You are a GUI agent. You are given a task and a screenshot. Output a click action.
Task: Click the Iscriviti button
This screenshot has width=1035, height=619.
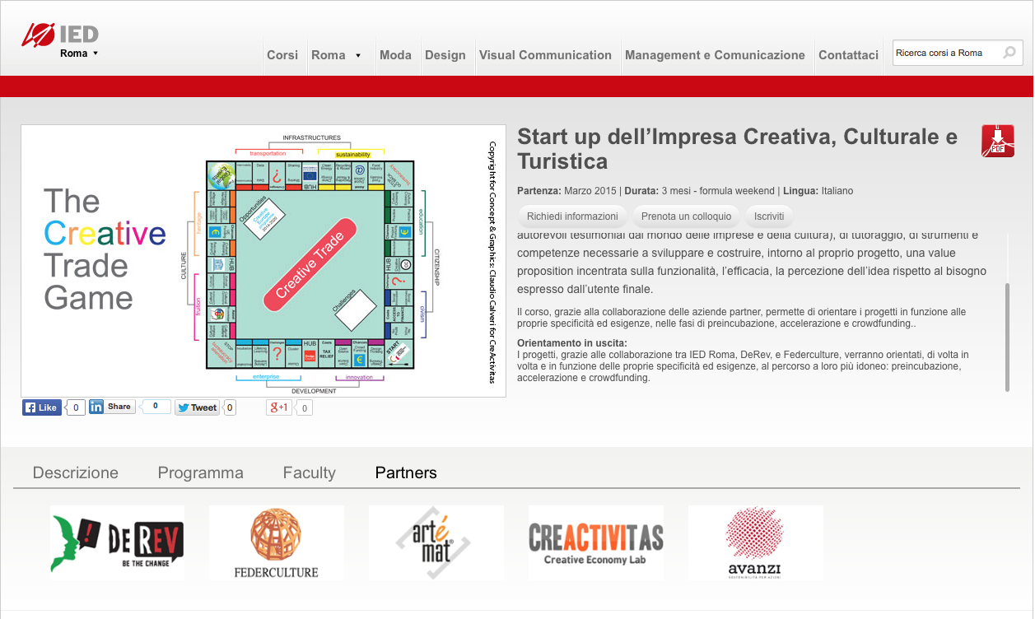click(769, 216)
